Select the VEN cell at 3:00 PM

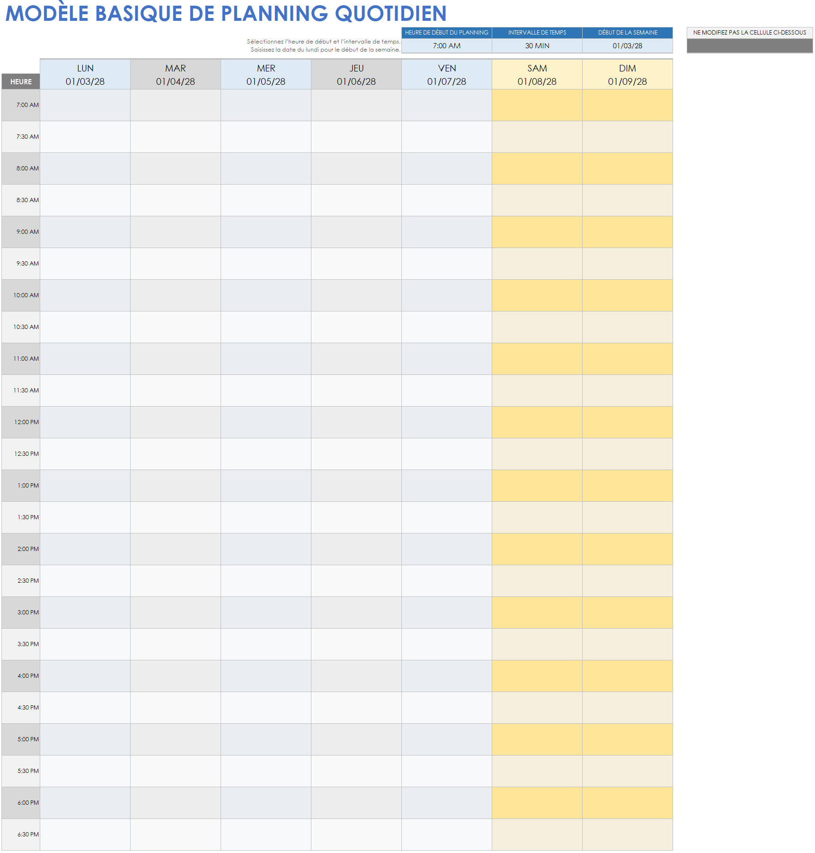(447, 613)
